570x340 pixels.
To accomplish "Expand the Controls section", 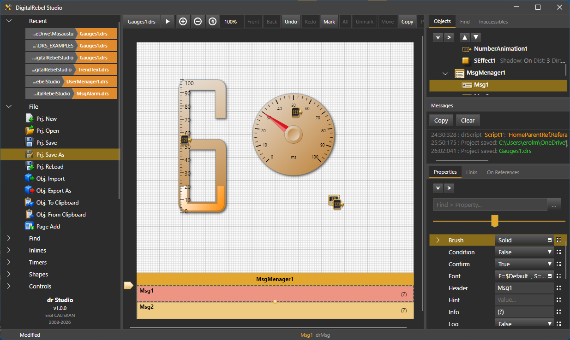I will coord(9,287).
